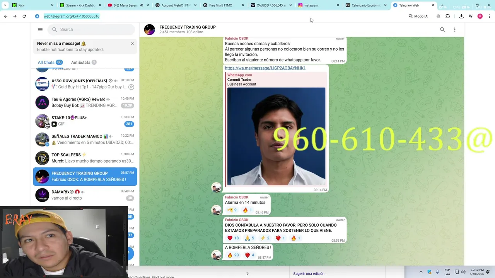The height and width of the screenshot is (278, 495).
Task: Dismiss the notifications banner
Action: point(132,44)
